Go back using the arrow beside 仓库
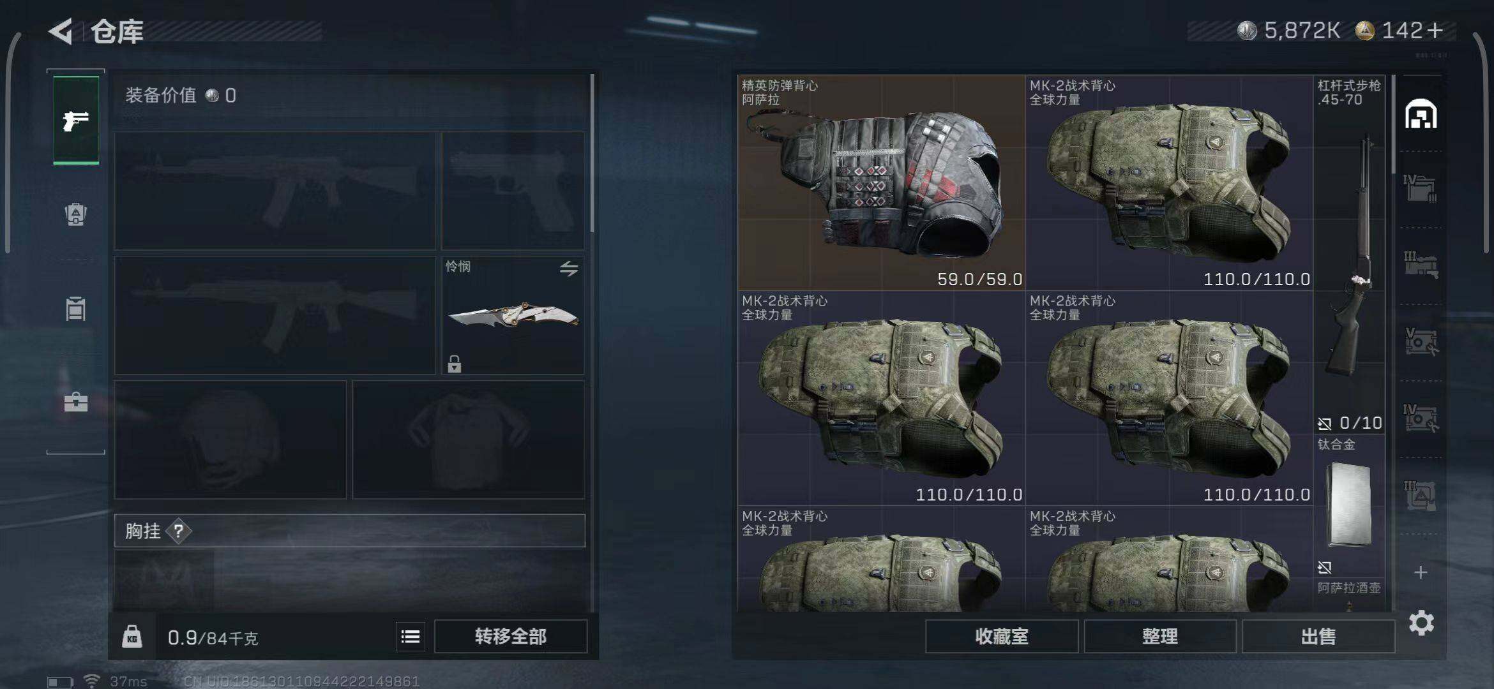The image size is (1494, 689). click(x=62, y=31)
